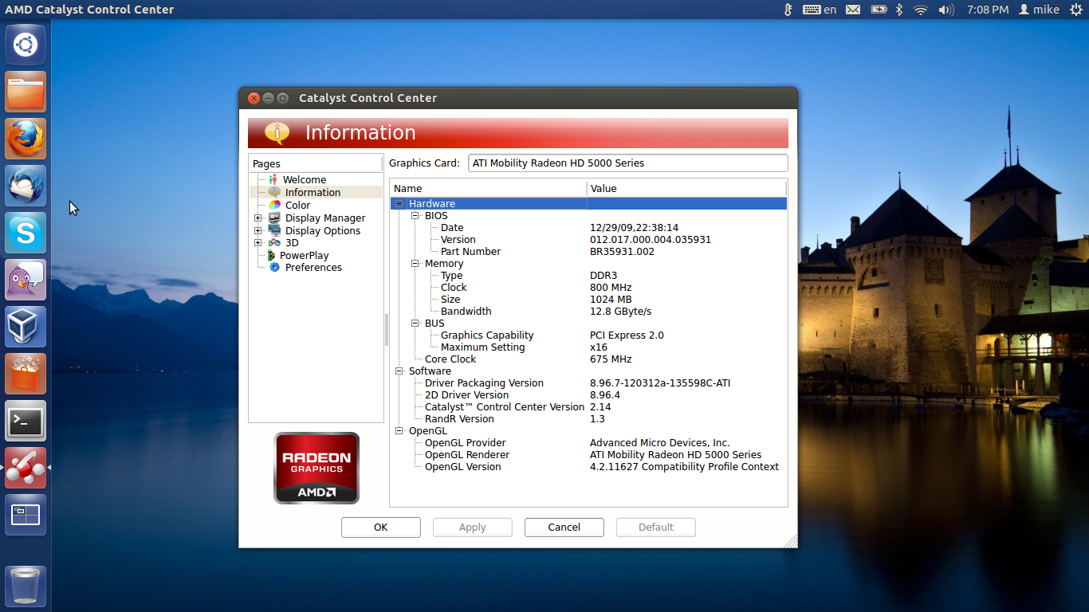Open the clock showing 7:08 PM

pyautogui.click(x=987, y=10)
